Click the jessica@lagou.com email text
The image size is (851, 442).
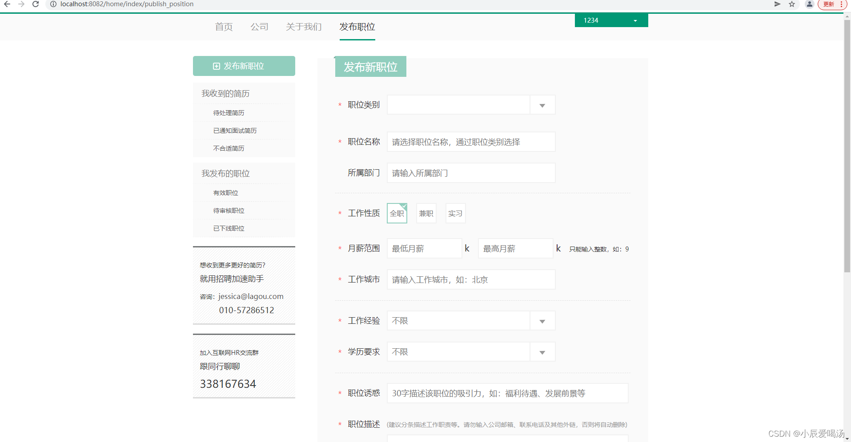tap(251, 296)
